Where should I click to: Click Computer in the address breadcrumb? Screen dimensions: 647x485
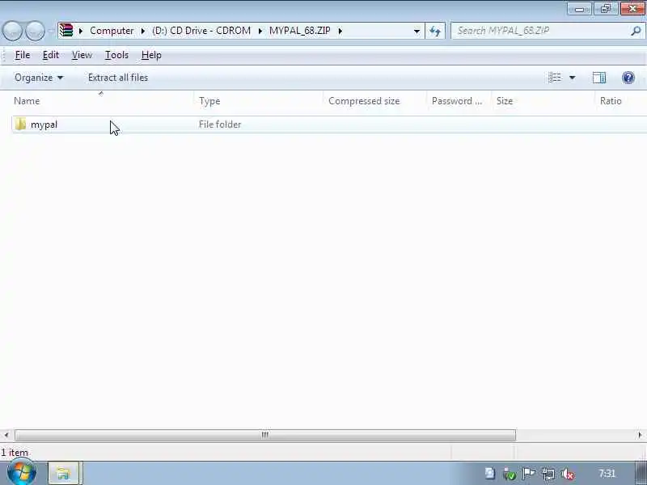tap(112, 31)
